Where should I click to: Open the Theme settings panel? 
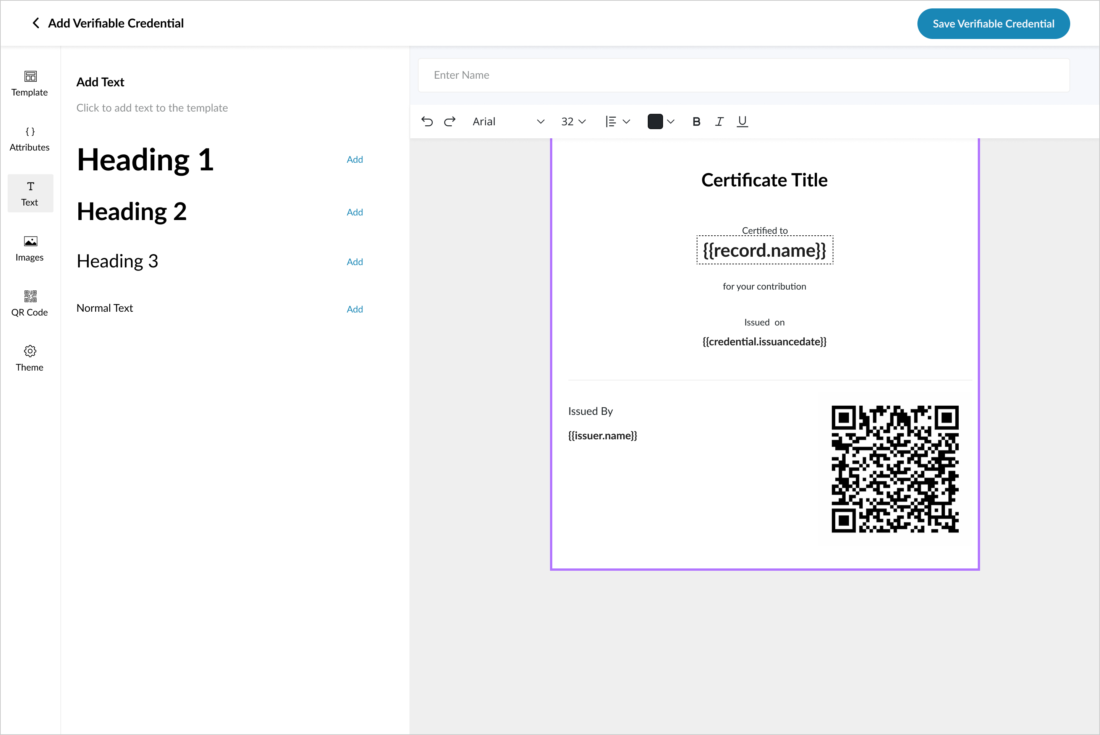coord(29,359)
